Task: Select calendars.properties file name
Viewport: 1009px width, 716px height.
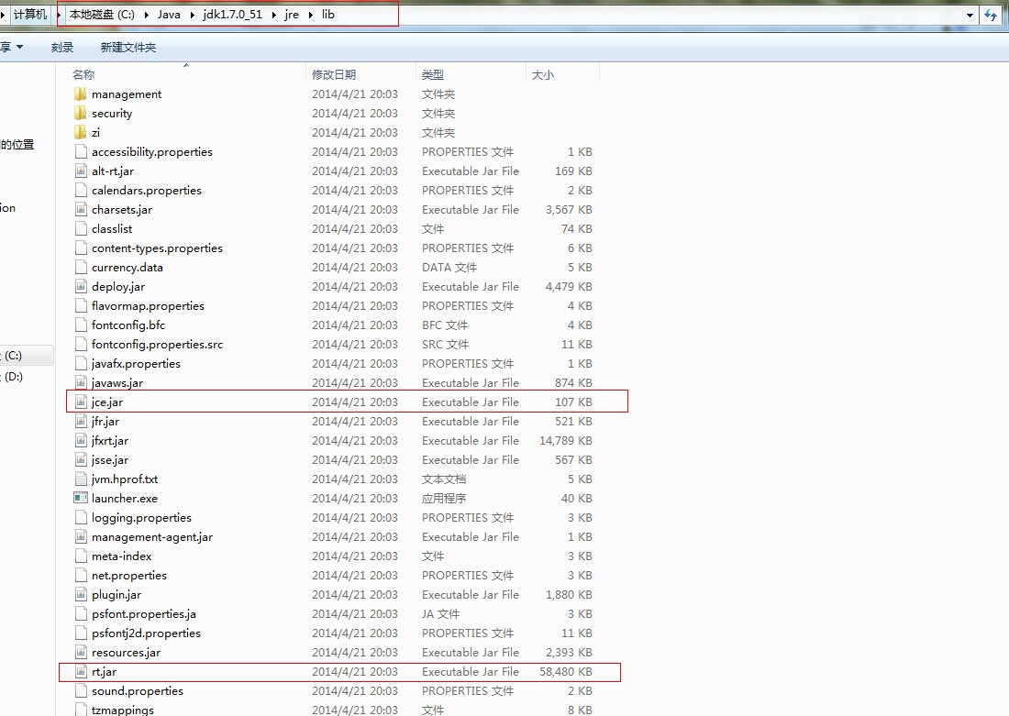Action: click(147, 191)
